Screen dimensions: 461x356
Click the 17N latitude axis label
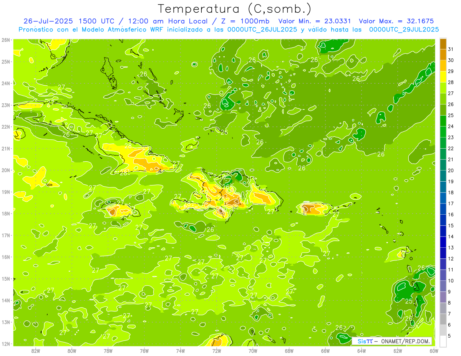(5, 235)
